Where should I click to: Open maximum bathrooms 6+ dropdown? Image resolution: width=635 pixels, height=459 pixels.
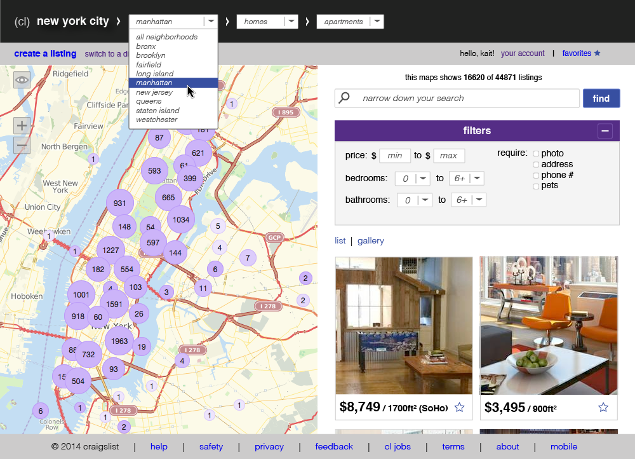469,200
